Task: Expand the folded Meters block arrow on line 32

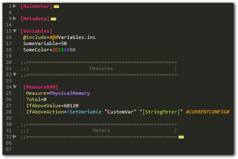Action: [15, 137]
